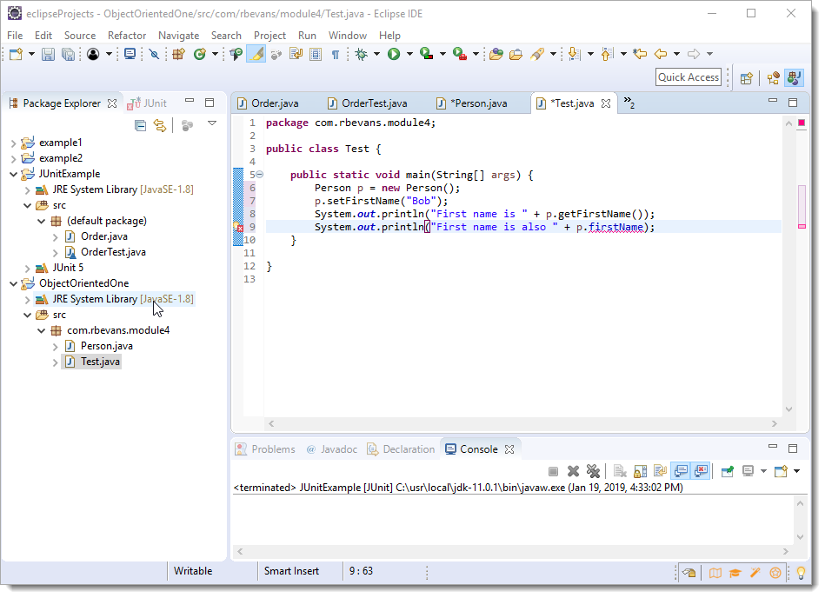
Task: Open the Problems view tab
Action: point(266,449)
